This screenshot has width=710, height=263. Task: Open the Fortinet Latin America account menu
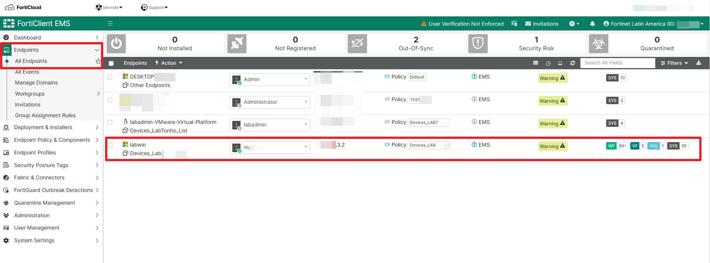click(x=653, y=24)
